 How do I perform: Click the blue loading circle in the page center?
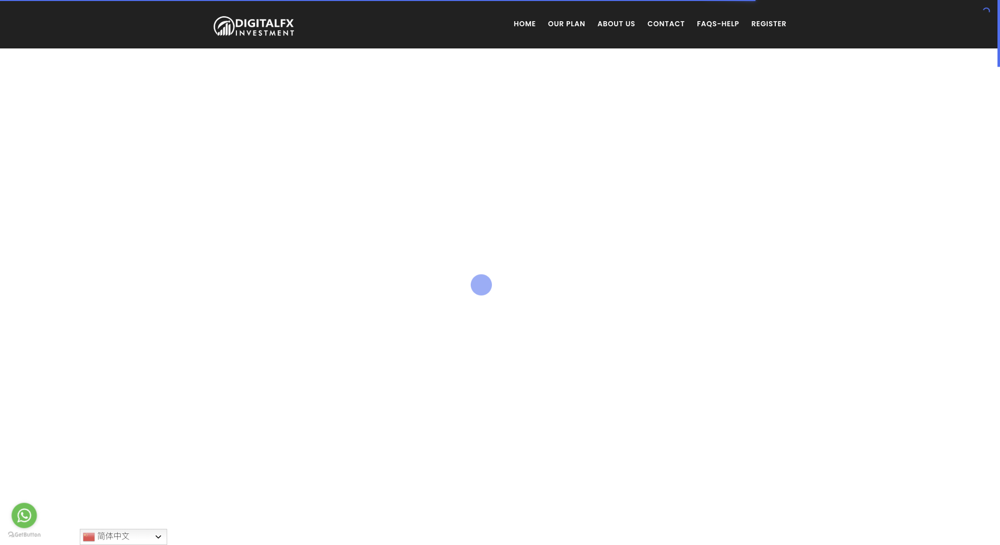point(481,285)
